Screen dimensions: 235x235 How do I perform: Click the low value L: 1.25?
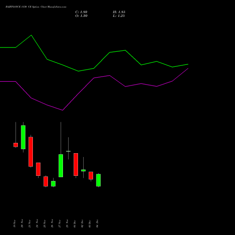point(119,16)
